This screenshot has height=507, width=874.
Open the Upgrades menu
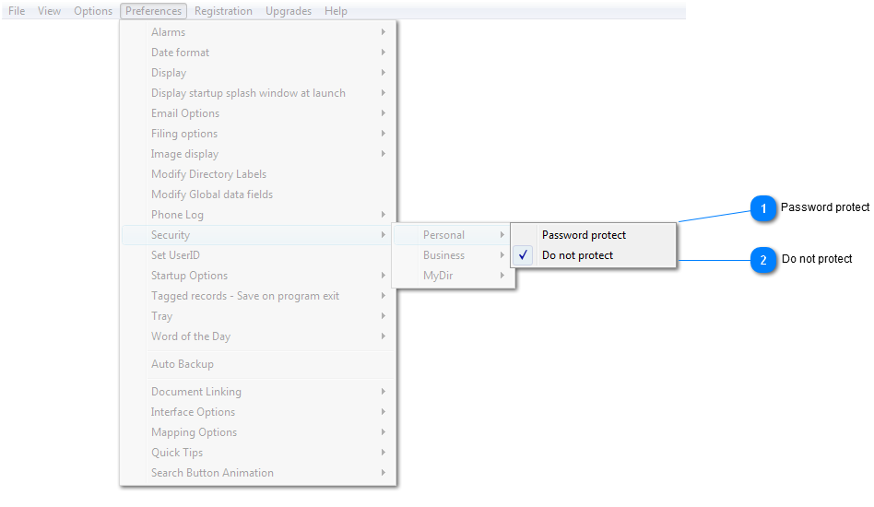(289, 10)
